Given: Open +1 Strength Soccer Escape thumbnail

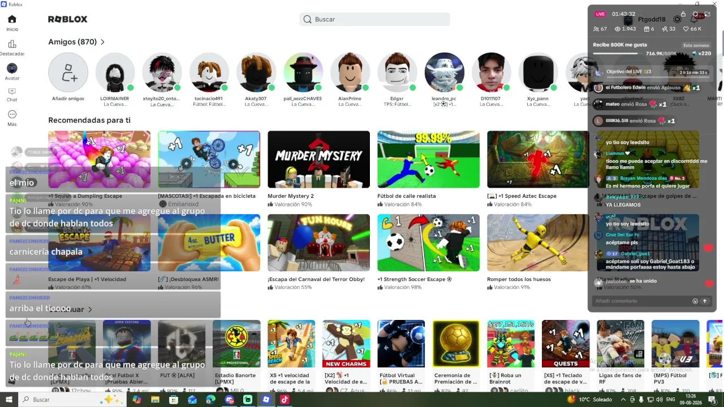Looking at the screenshot, I should 428,243.
